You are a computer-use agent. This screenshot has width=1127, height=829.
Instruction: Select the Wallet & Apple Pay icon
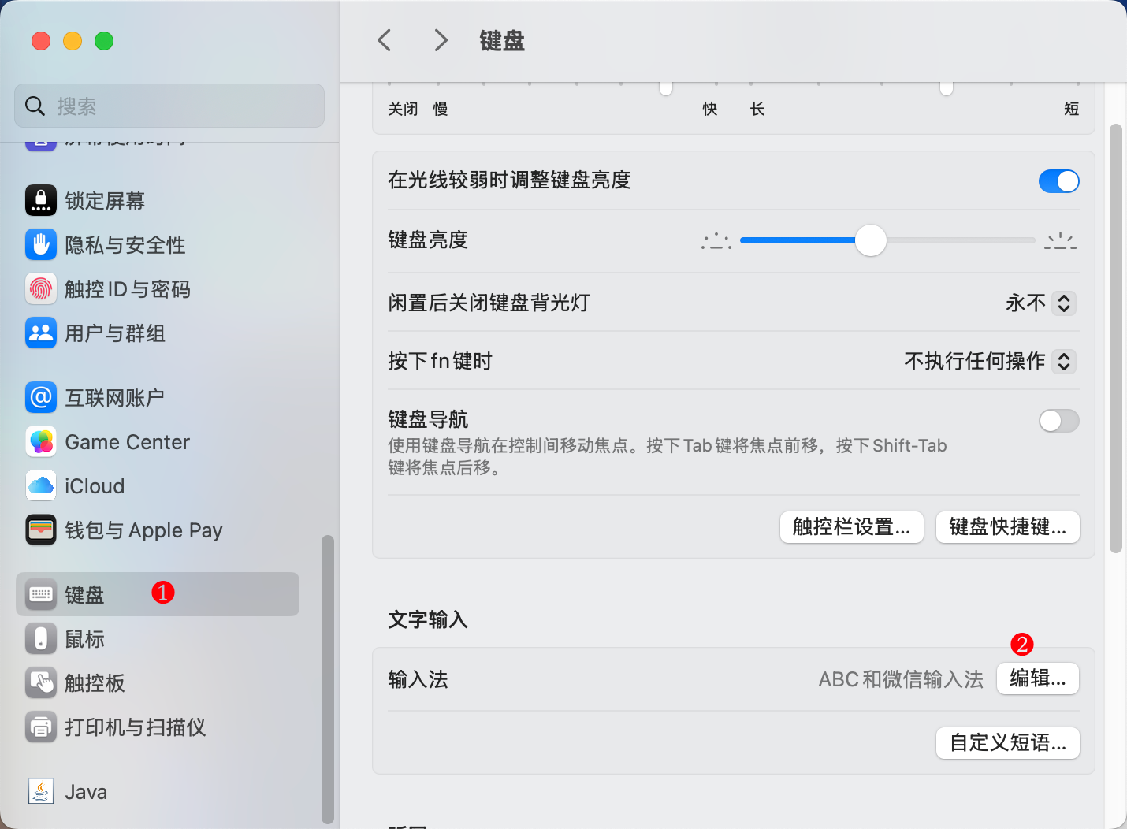[x=41, y=530]
